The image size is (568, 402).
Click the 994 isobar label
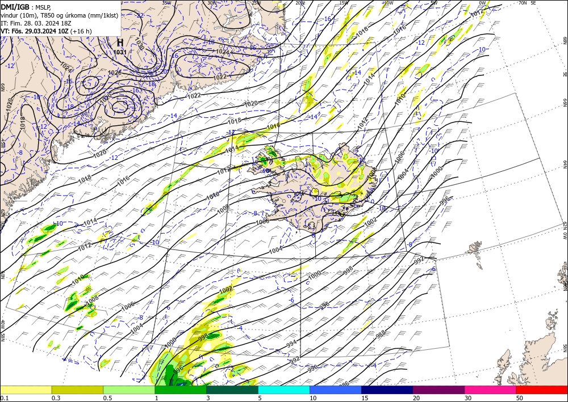(x=291, y=342)
